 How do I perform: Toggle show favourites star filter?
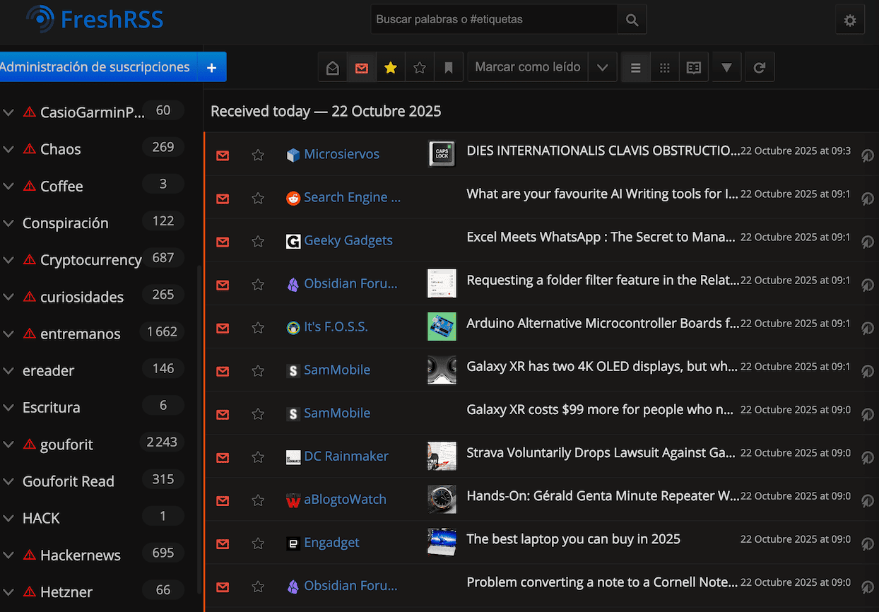pos(390,68)
